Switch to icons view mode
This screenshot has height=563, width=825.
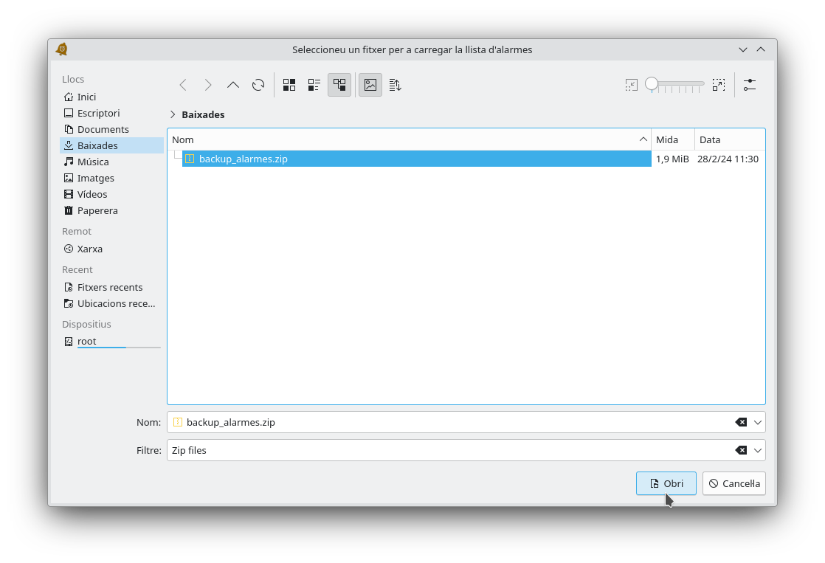click(x=289, y=85)
